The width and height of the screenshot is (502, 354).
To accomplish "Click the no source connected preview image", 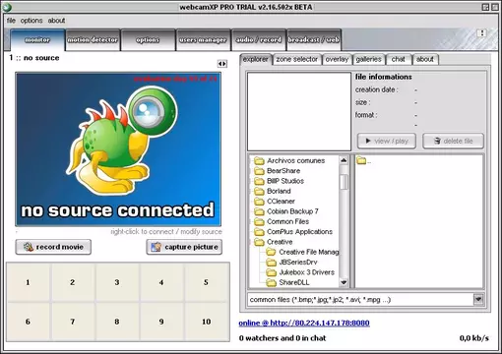I will (118, 149).
